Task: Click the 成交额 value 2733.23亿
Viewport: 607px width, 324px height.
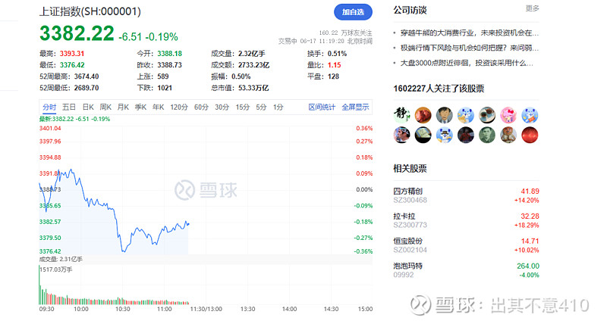Action: (x=253, y=65)
